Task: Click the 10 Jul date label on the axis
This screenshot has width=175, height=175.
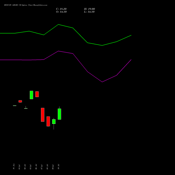Action: click(x=58, y=167)
